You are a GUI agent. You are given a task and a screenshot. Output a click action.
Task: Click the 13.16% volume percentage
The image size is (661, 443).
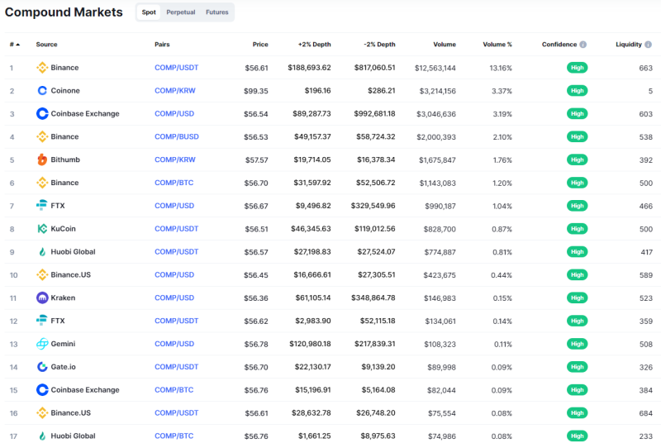click(501, 68)
